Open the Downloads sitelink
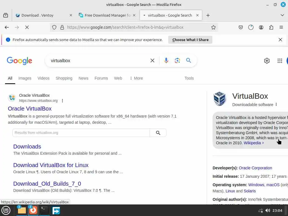The width and height of the screenshot is (288, 216). pyautogui.click(x=27, y=147)
